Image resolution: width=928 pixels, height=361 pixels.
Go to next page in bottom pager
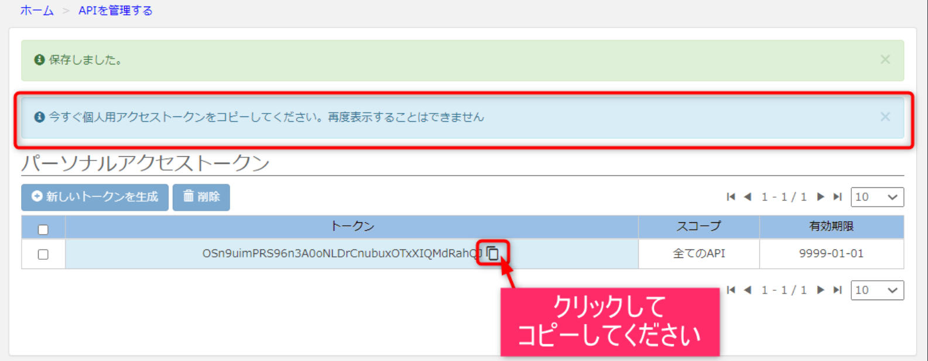point(820,290)
